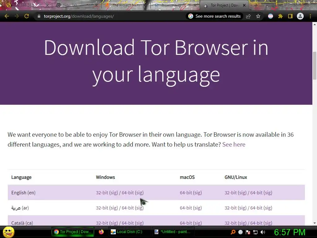Open Local Disk (C:) taskbar window
This screenshot has height=238, width=317.
(129, 232)
